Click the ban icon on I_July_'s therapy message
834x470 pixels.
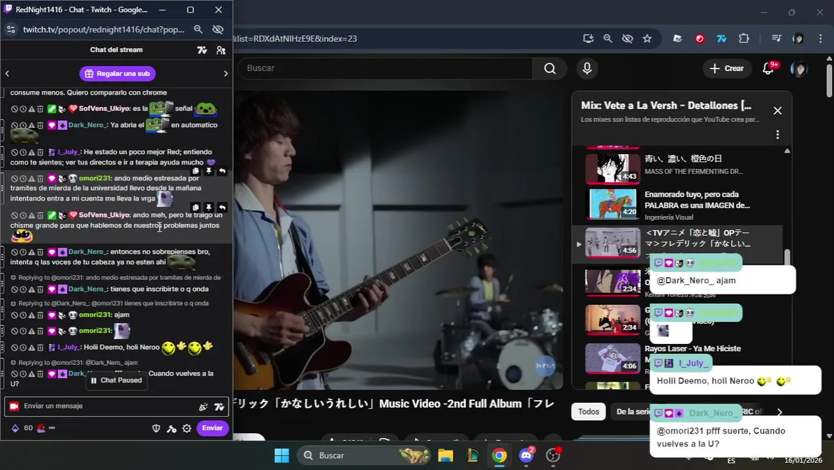click(14, 152)
